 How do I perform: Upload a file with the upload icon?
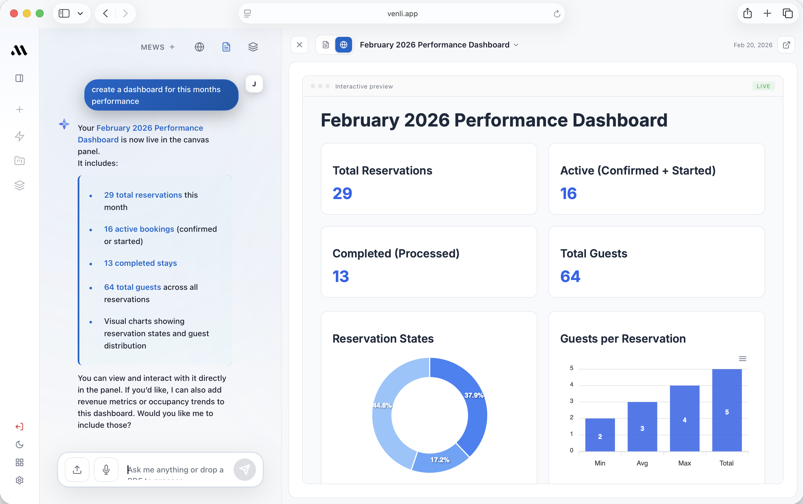(77, 469)
